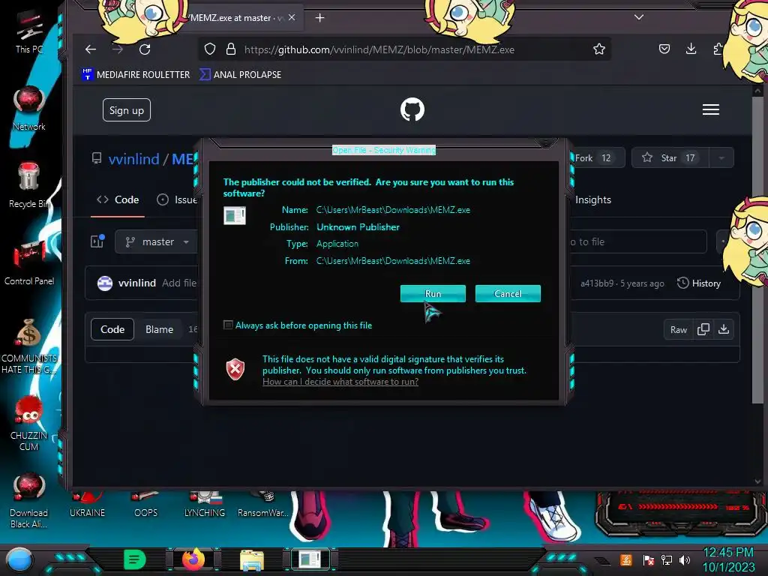Image resolution: width=768 pixels, height=576 pixels.
Task: Open Network desktop icon
Action: coord(29,108)
